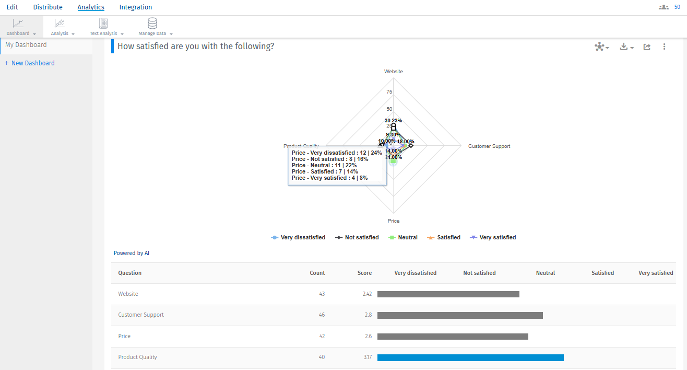The width and height of the screenshot is (687, 370).
Task: Click the Website axis label on radar chart
Action: [394, 72]
